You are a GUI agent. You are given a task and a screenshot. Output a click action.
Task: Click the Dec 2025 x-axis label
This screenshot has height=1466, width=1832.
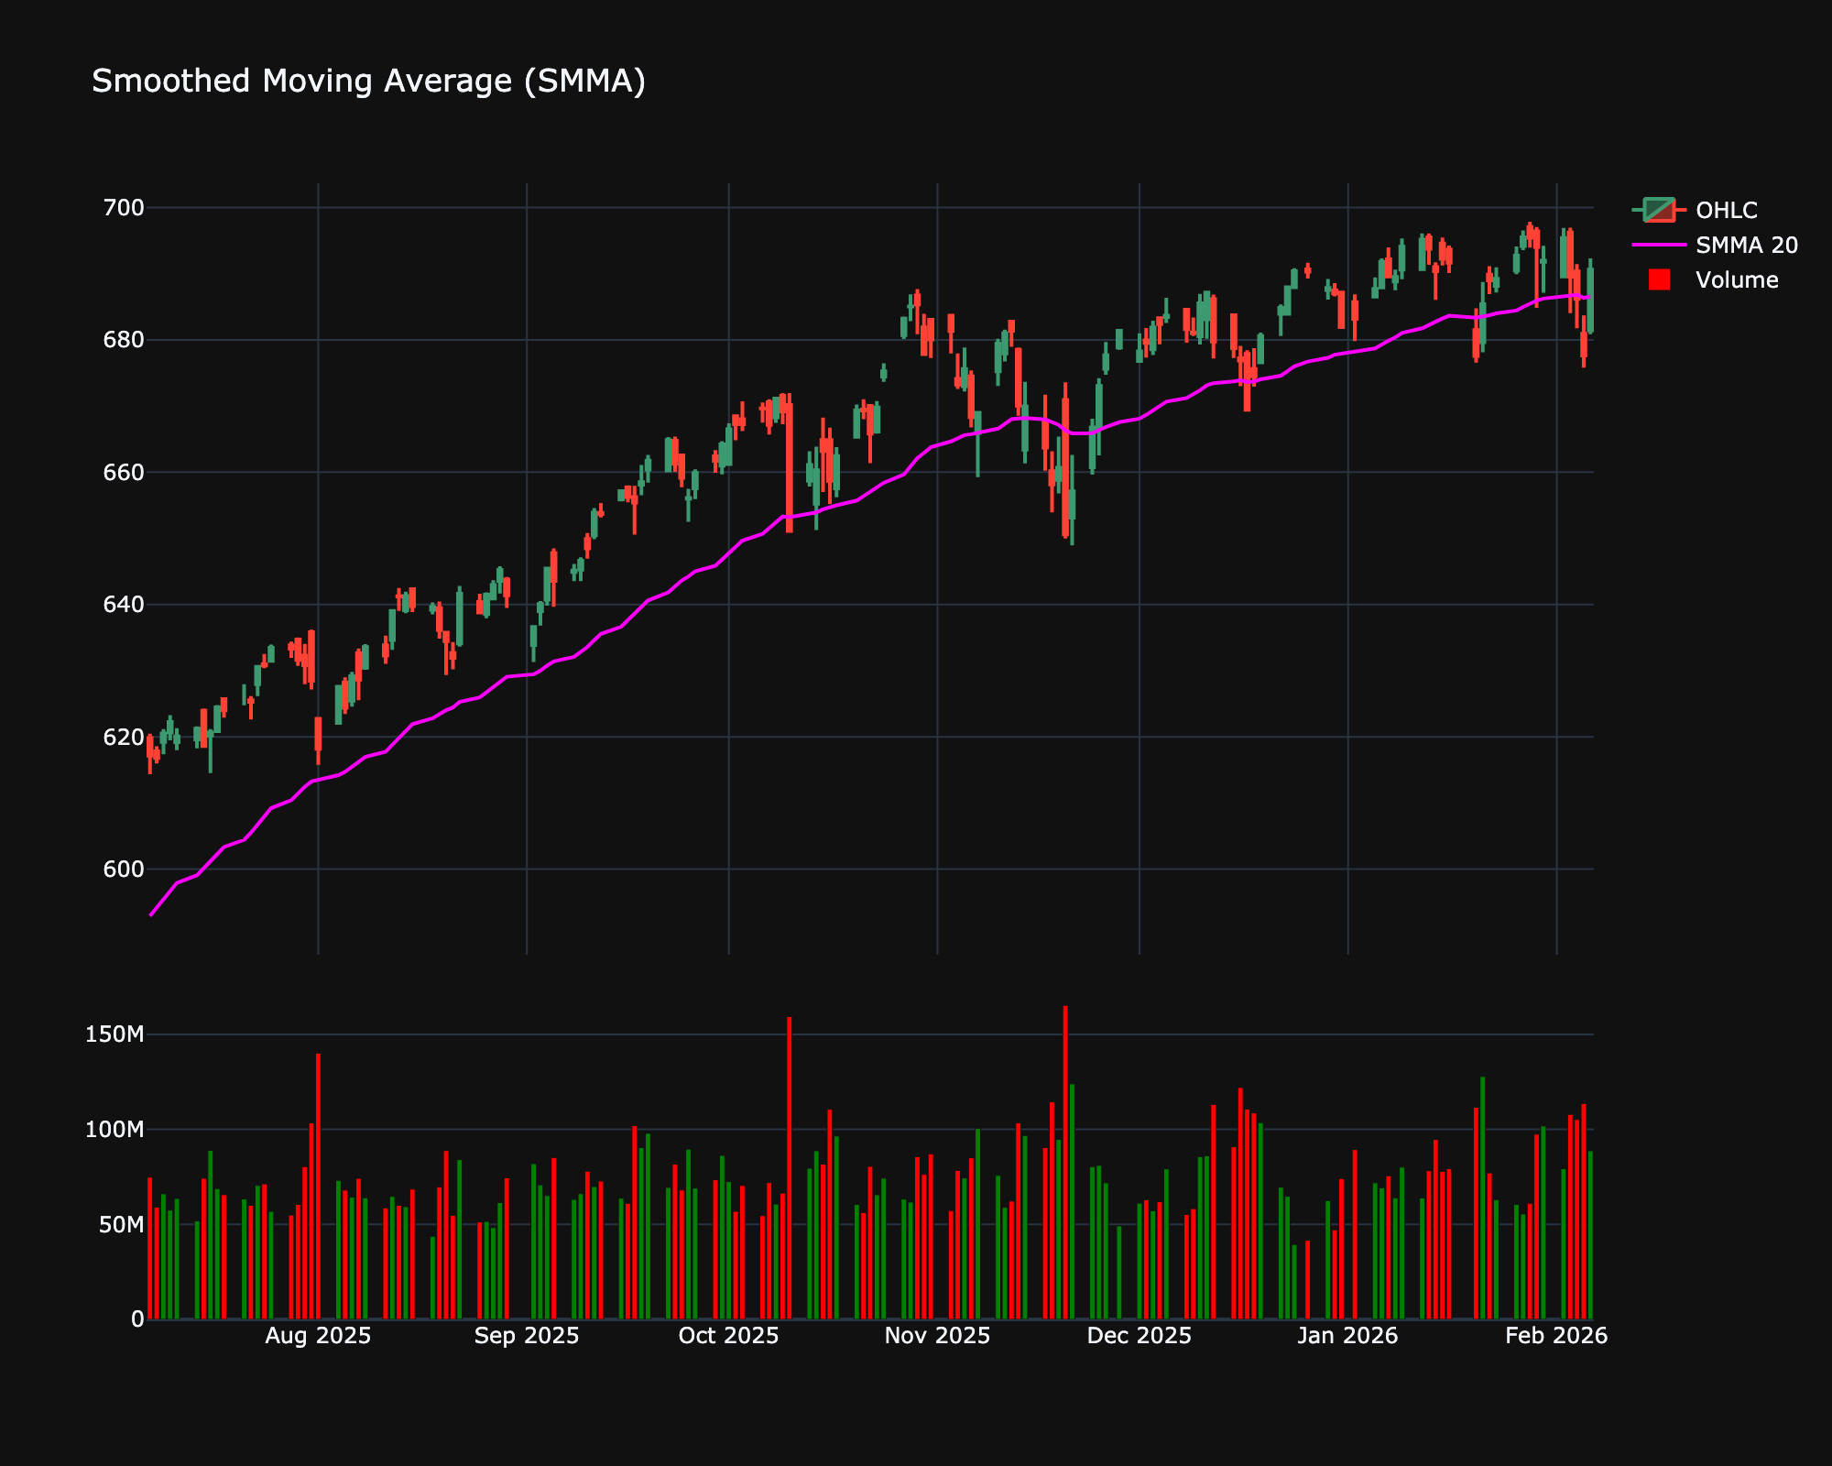tap(1139, 1336)
